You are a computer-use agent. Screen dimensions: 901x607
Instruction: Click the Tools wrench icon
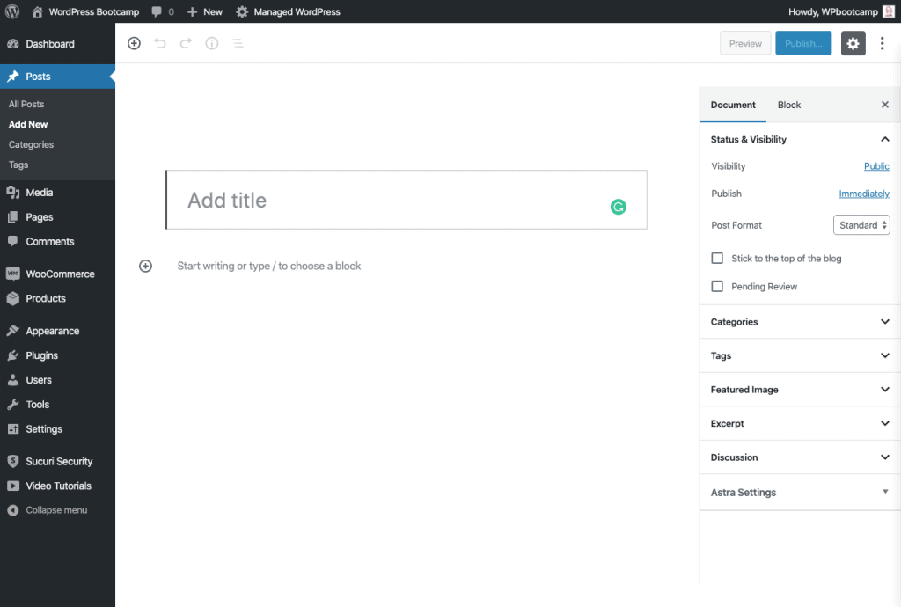coord(12,405)
